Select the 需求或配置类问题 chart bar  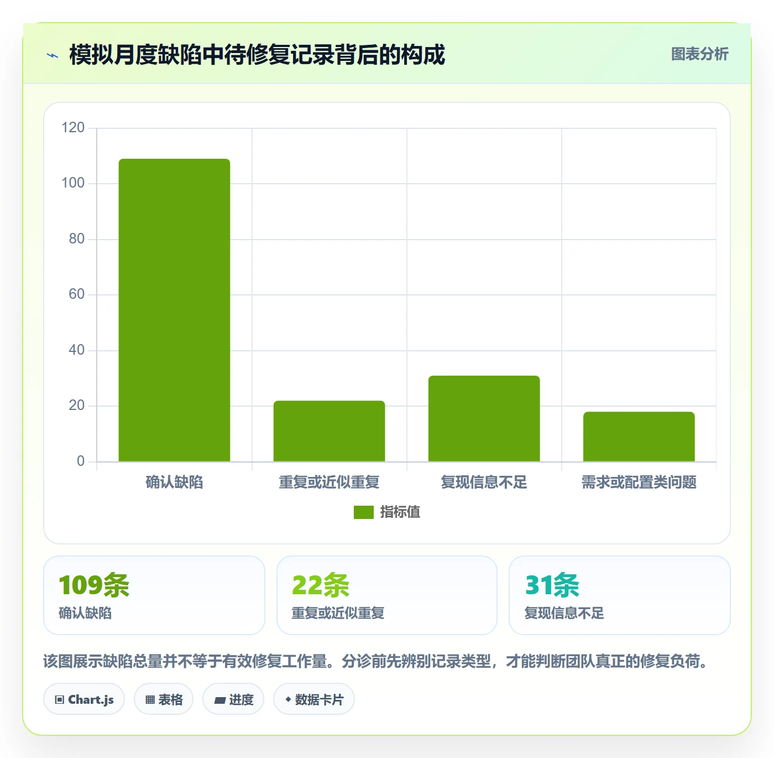[x=639, y=437]
